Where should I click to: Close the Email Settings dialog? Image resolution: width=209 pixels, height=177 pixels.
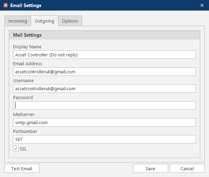pos(202,5)
